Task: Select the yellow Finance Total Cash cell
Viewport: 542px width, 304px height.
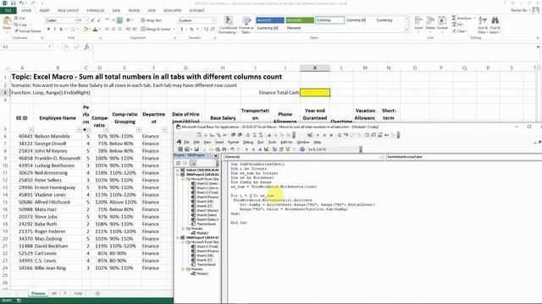Action: coord(315,92)
